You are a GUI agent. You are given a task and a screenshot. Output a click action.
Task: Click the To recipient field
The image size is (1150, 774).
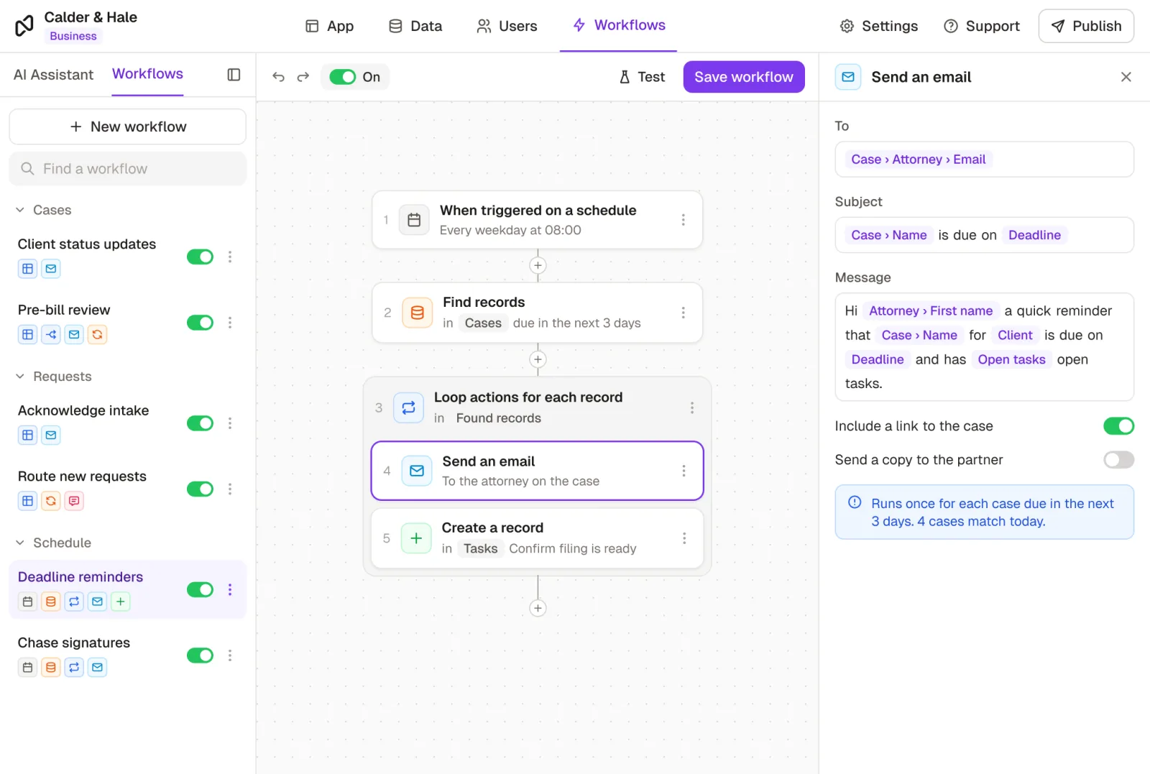(x=984, y=160)
